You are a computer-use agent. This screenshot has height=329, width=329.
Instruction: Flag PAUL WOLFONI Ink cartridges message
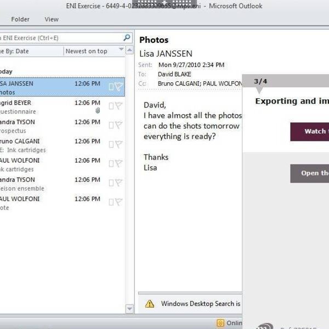(x=119, y=163)
